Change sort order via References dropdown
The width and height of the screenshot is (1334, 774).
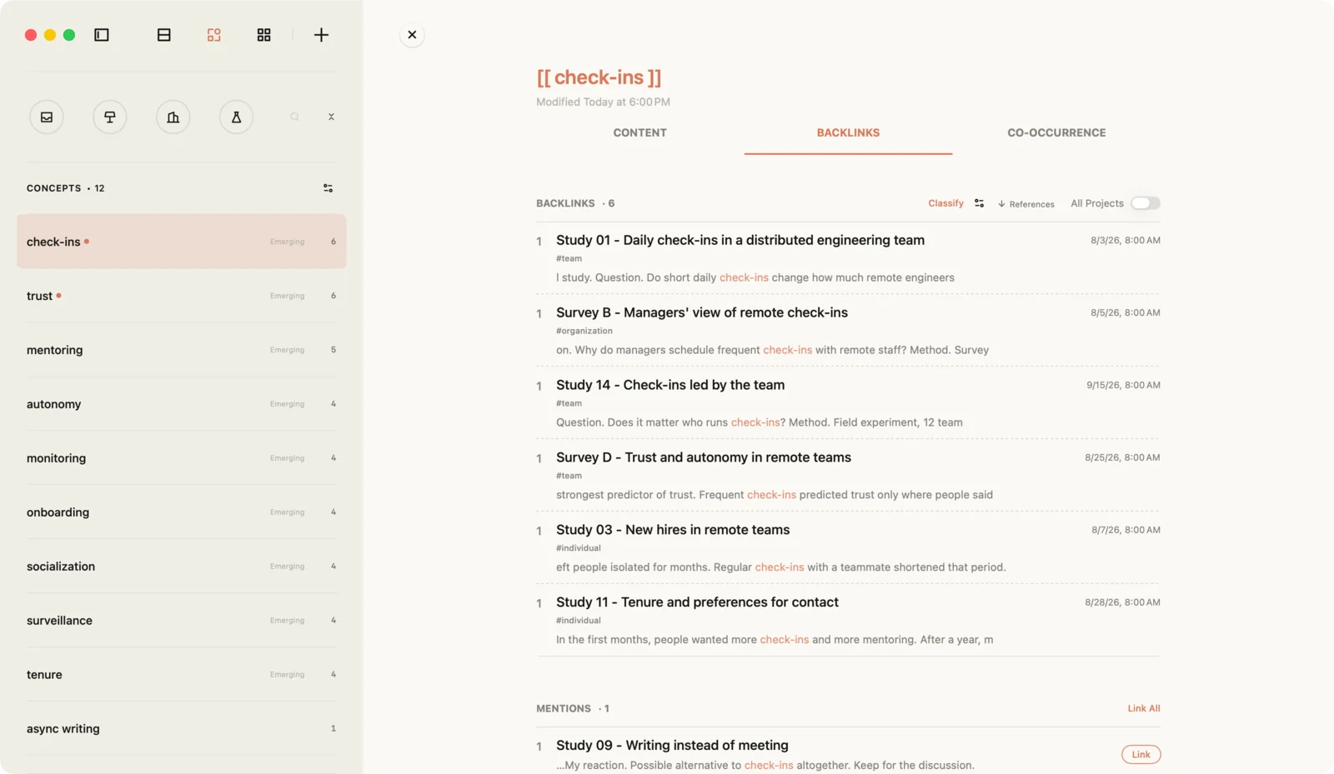(x=1026, y=204)
